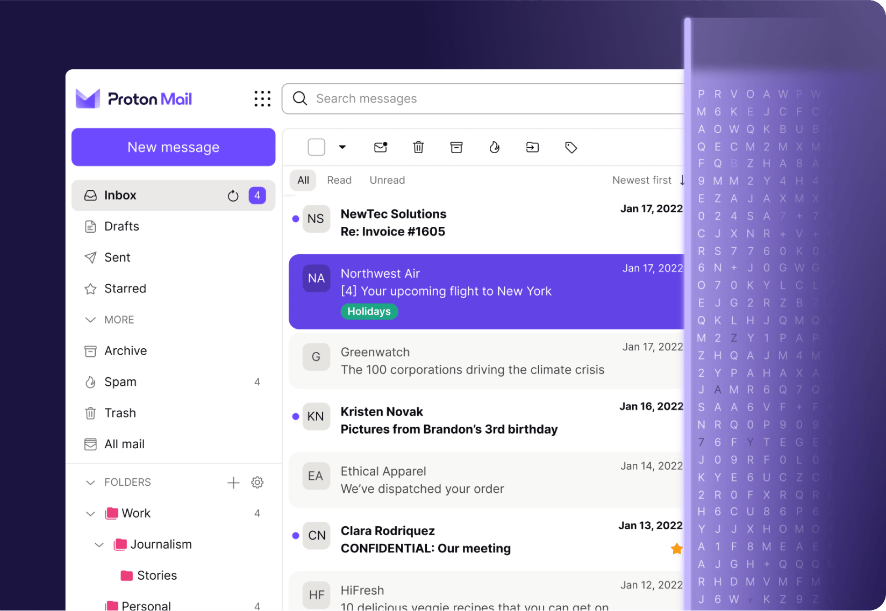Toggle the select-all messages checkbox
This screenshot has width=886, height=611.
point(317,147)
